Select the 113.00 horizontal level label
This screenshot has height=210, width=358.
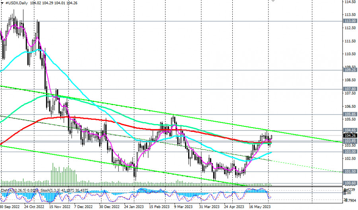(350, 21)
